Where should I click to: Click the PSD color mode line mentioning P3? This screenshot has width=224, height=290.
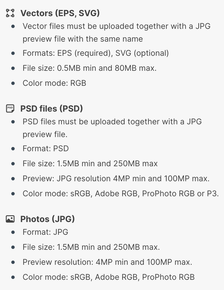coord(121,194)
